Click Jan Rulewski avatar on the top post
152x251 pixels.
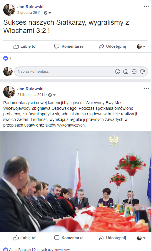point(9,10)
